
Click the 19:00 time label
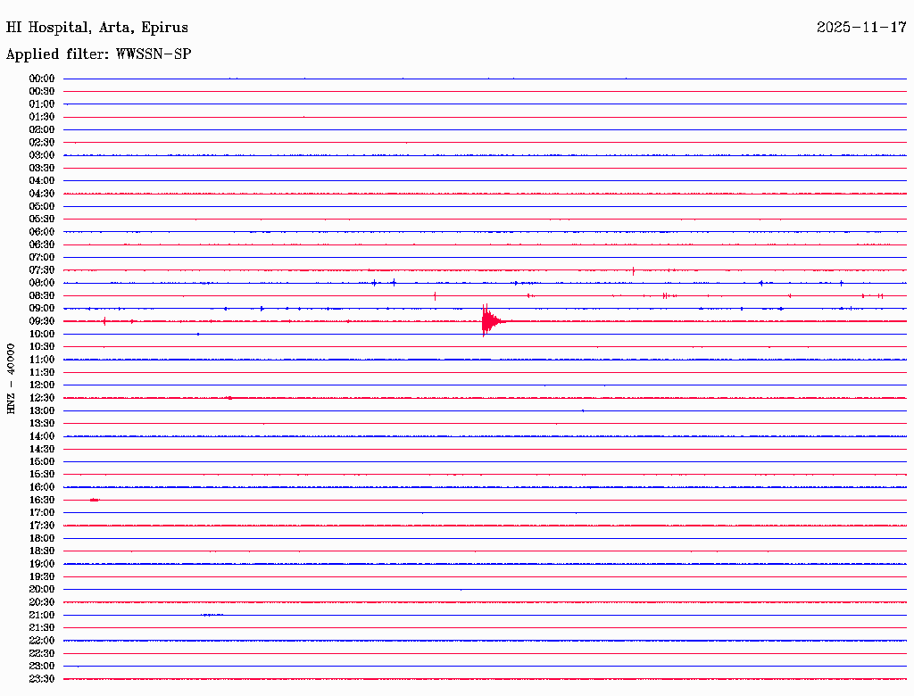[x=42, y=564]
